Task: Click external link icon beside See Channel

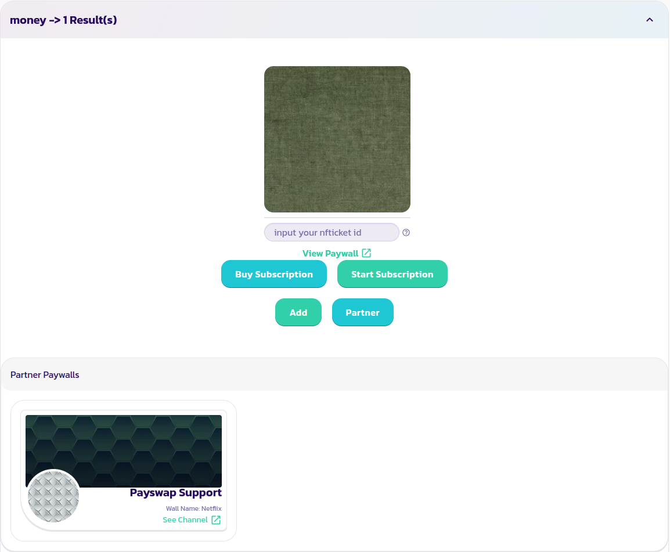Action: coord(216,520)
